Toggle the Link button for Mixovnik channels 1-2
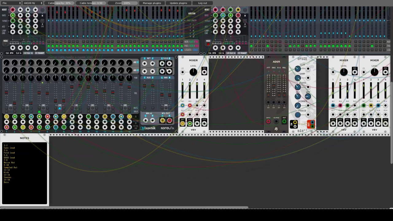 pyautogui.click(x=10, y=108)
